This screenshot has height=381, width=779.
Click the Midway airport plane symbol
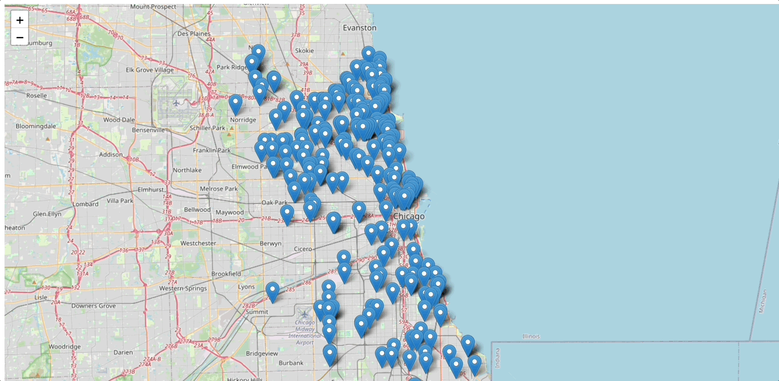pyautogui.click(x=305, y=314)
